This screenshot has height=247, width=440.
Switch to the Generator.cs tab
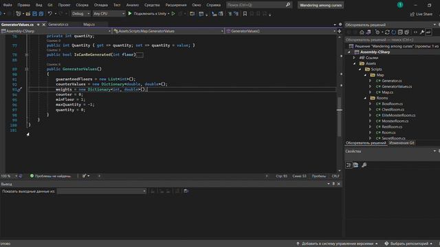click(58, 25)
